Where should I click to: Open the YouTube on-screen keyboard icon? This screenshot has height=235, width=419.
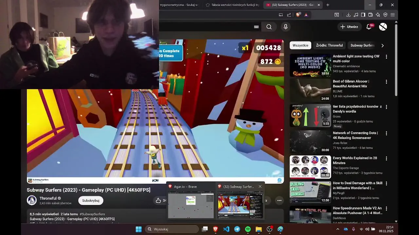pos(256,27)
